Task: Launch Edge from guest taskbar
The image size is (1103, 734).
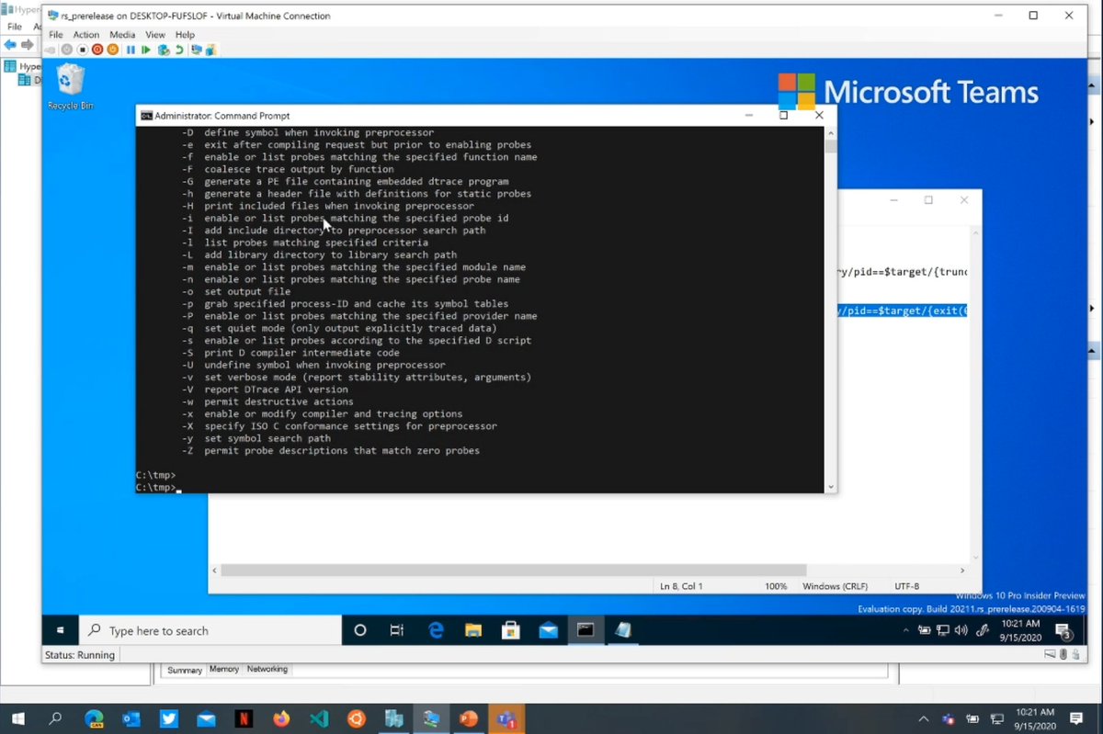Action: [436, 630]
